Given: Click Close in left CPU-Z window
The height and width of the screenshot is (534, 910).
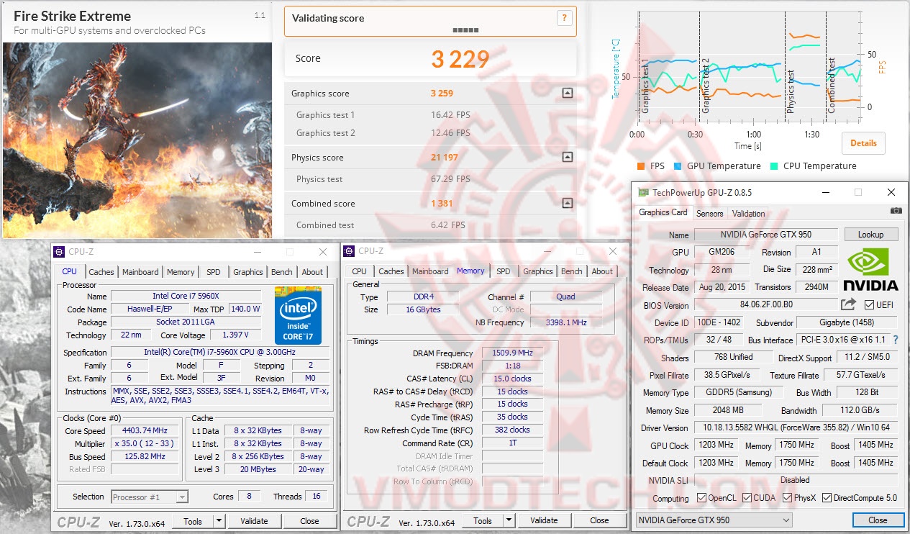Looking at the screenshot, I should (x=309, y=521).
